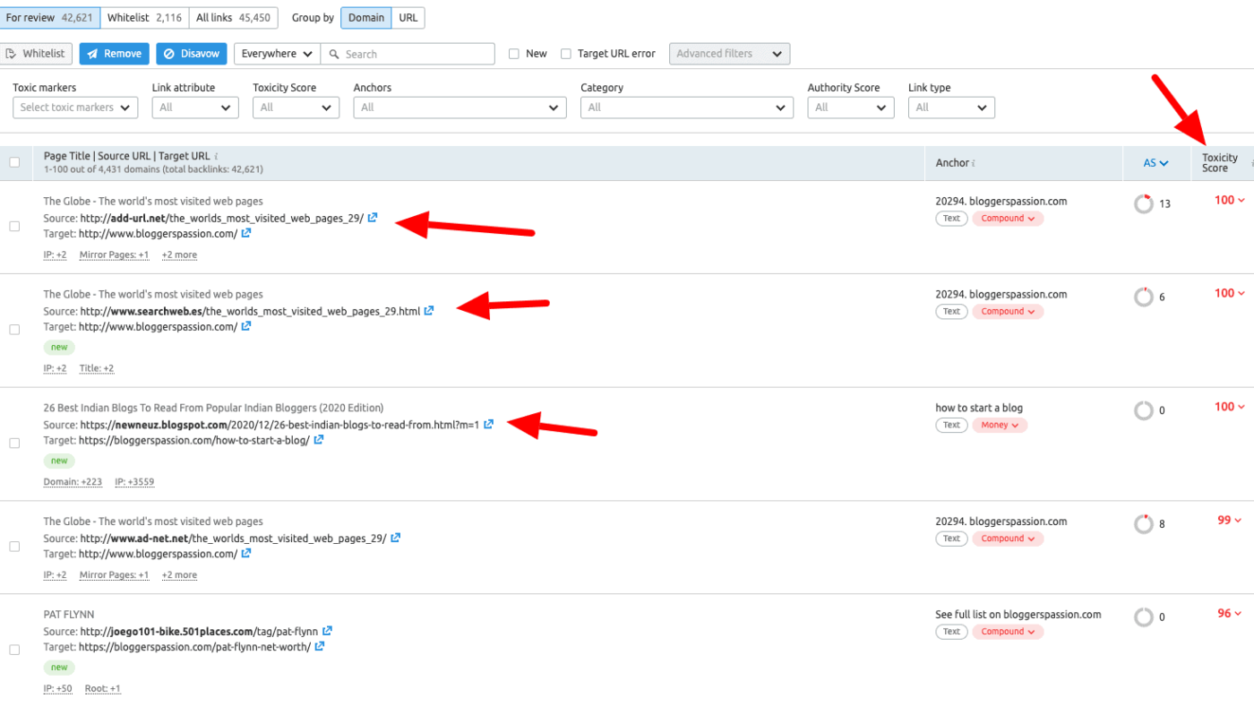Click the Remove button
The image size is (1254, 707).
pos(114,54)
